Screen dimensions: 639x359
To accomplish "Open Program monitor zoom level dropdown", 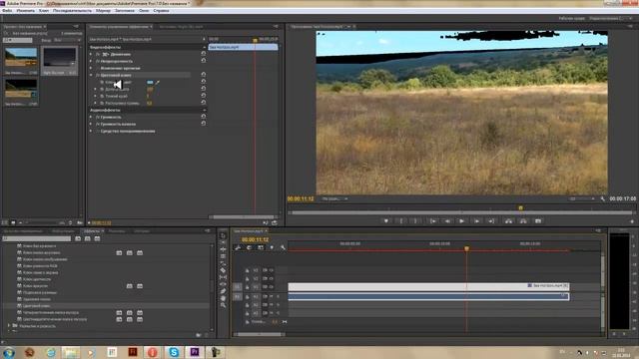I will click(x=335, y=199).
